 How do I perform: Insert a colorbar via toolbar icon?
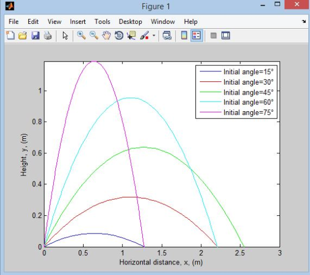pyautogui.click(x=184, y=35)
